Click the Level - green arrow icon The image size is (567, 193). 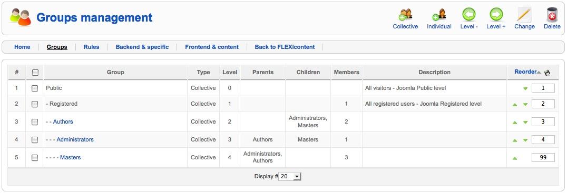click(x=469, y=15)
